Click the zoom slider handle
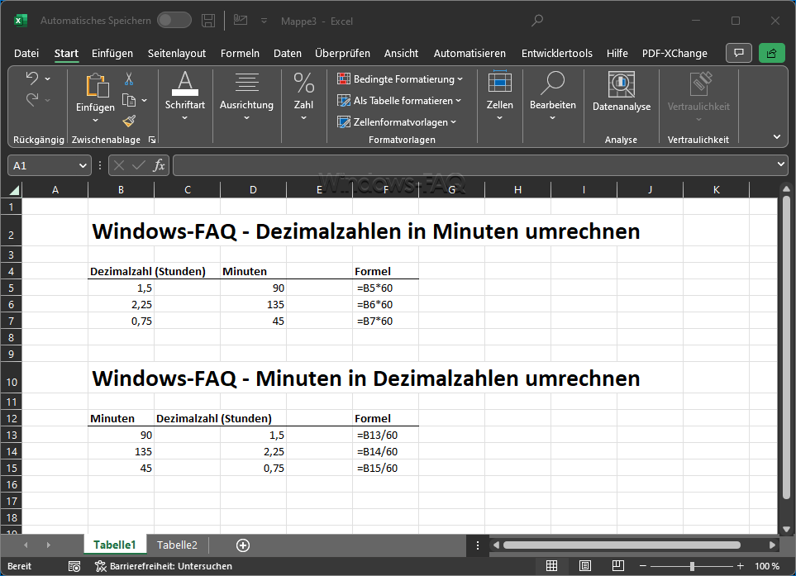 point(692,566)
